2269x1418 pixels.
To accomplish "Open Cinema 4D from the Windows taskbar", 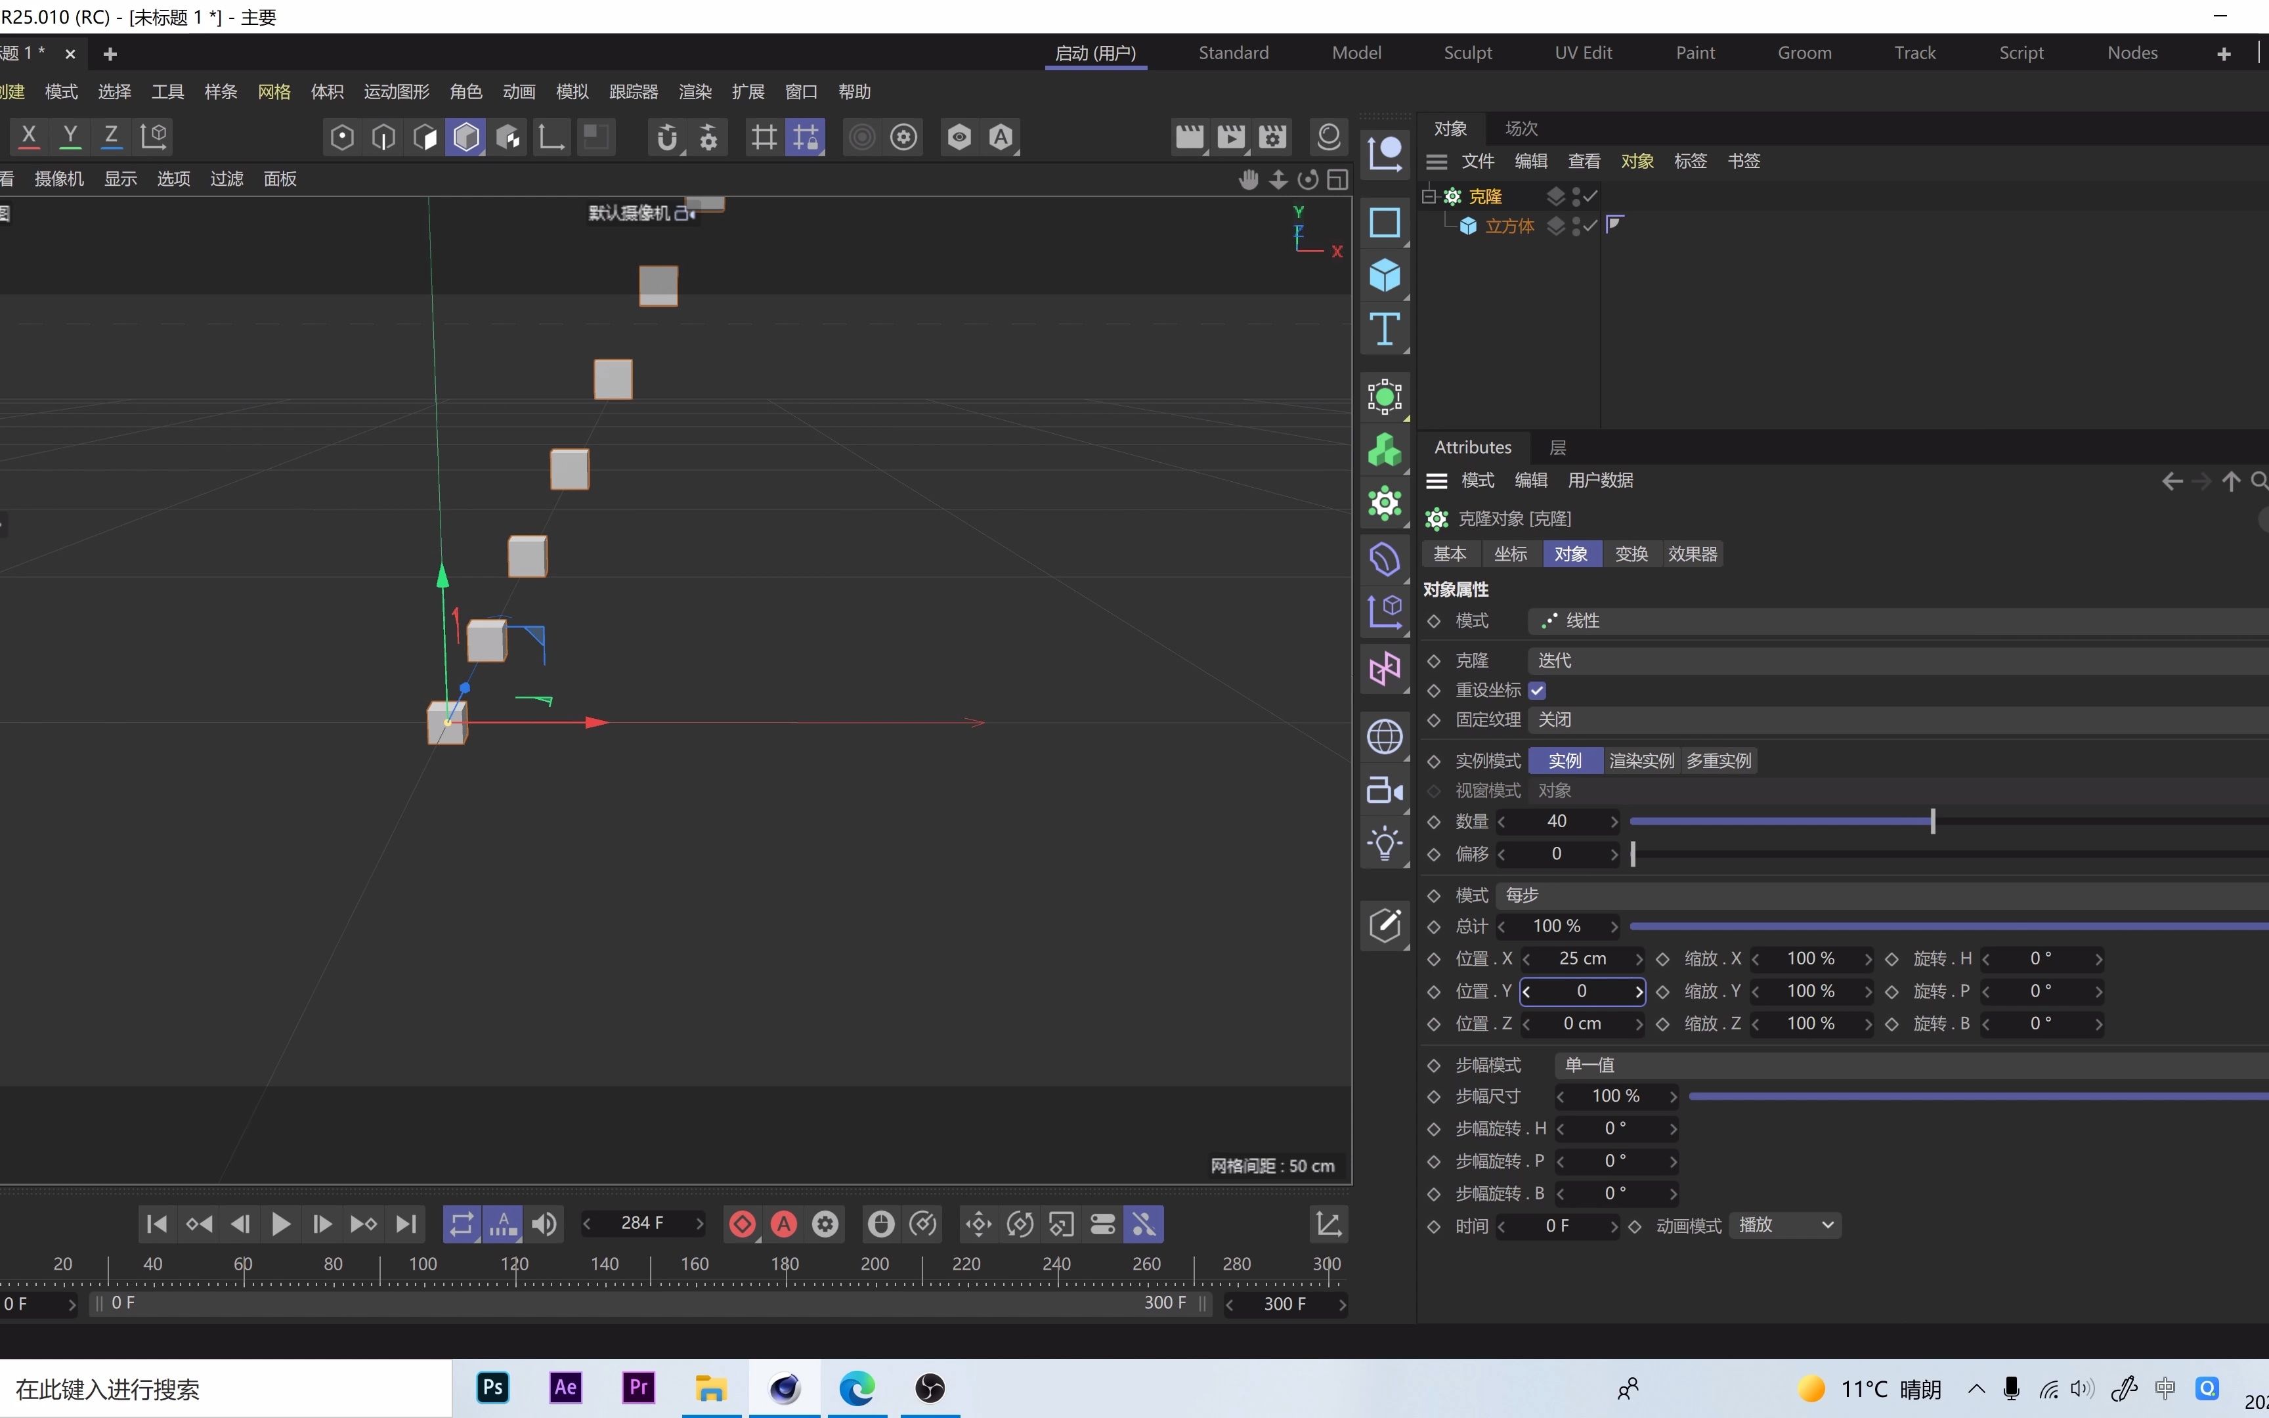I will (x=784, y=1388).
